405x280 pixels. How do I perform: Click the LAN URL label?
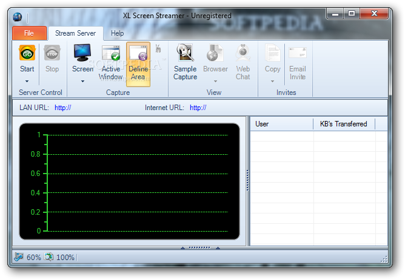coord(34,108)
